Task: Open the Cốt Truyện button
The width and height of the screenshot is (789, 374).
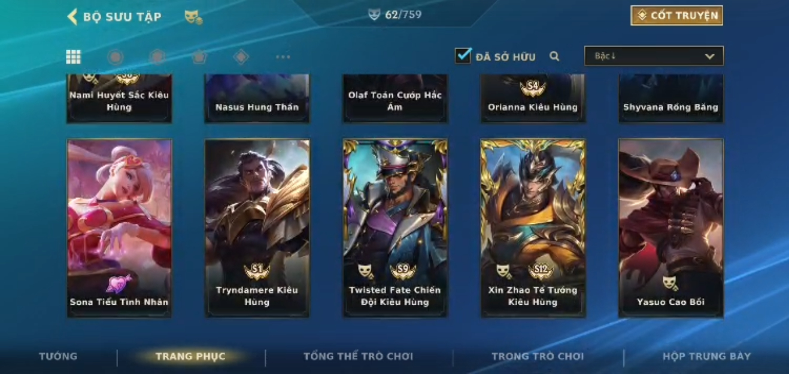Action: 676,16
